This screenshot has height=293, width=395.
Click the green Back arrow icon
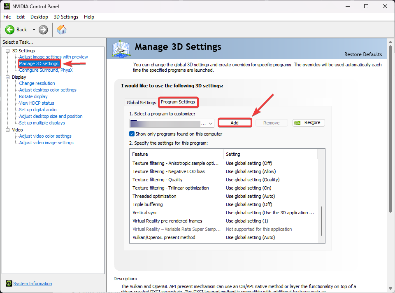click(10, 30)
